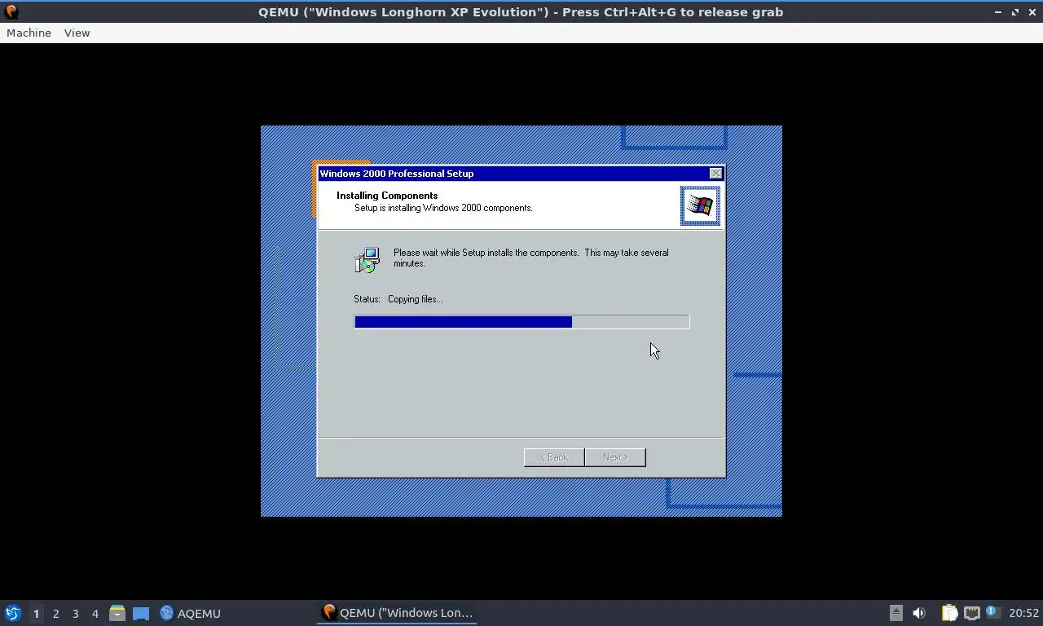Click the show desktop taskbar icon
Screen dimensions: 1043x626
coord(141,613)
